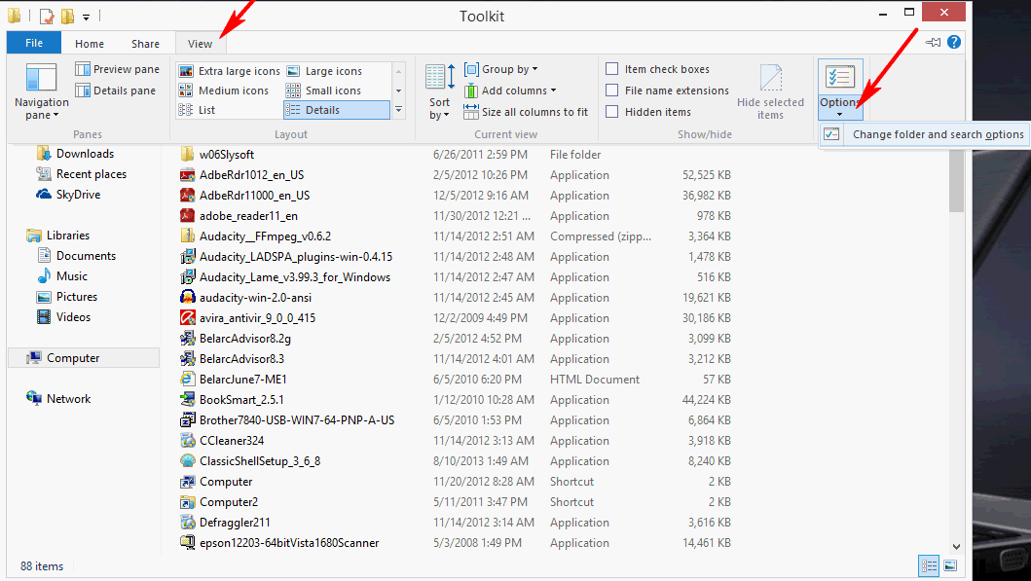Screen dimensions: 1031x581
Task: Open the Navigation pane menu
Action: [x=42, y=91]
